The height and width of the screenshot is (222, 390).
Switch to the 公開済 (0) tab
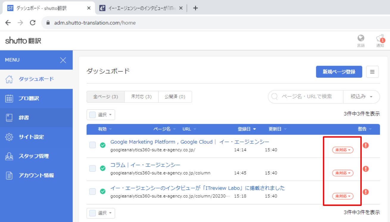[175, 97]
